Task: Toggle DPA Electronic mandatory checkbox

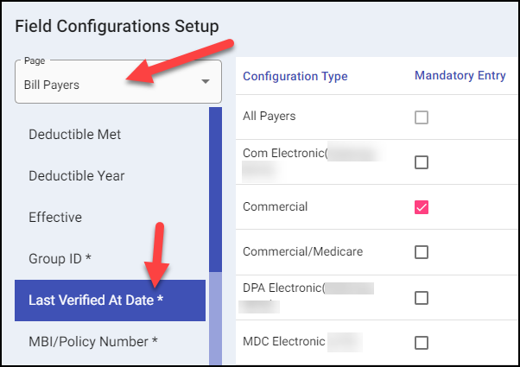Action: point(422,298)
